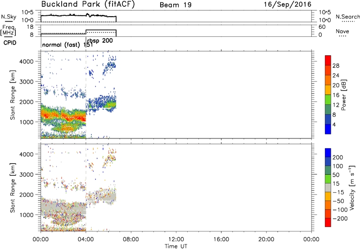
Task: Click the "Beam 19" label
Action: (175, 5)
